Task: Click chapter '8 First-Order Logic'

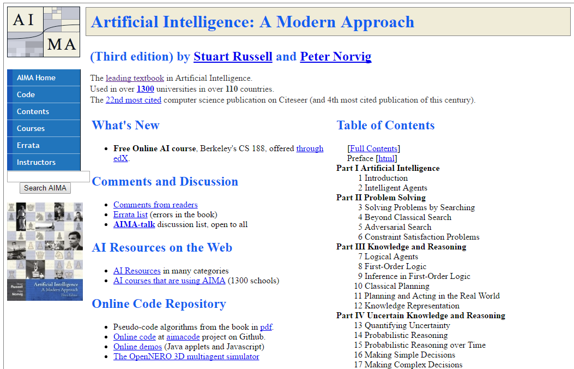Action: click(x=392, y=266)
